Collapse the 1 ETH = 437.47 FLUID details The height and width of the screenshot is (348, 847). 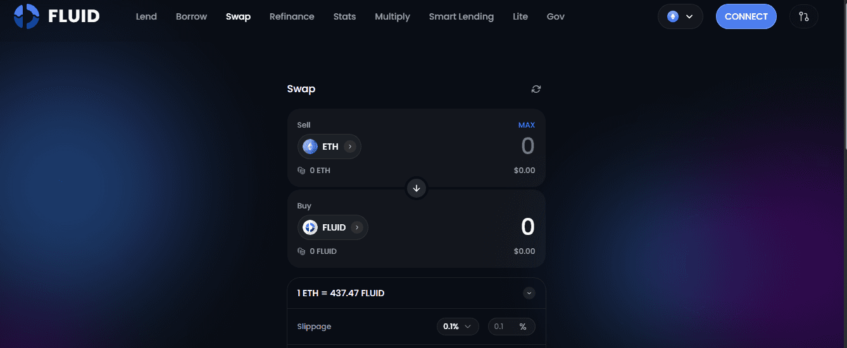click(529, 293)
